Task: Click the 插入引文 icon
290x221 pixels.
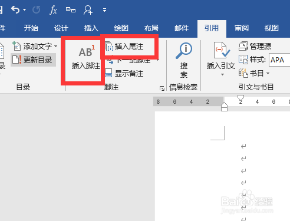Action: (222, 50)
